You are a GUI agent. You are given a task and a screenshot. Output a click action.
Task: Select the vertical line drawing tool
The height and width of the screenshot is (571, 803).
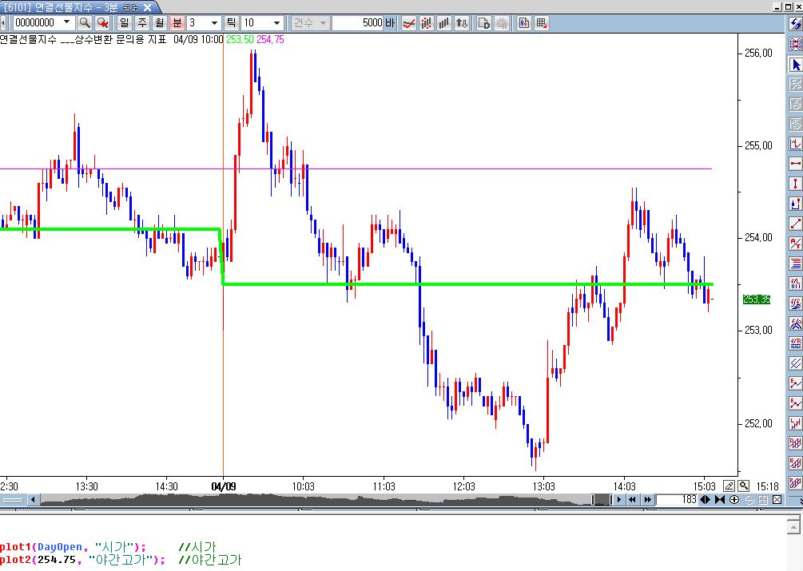(795, 183)
